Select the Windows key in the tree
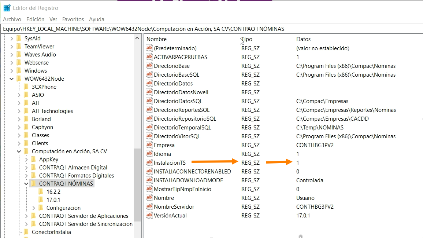The image size is (423, 238). [36, 71]
